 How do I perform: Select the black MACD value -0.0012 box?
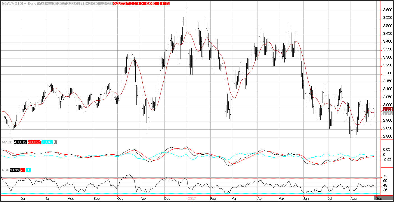click(20, 142)
